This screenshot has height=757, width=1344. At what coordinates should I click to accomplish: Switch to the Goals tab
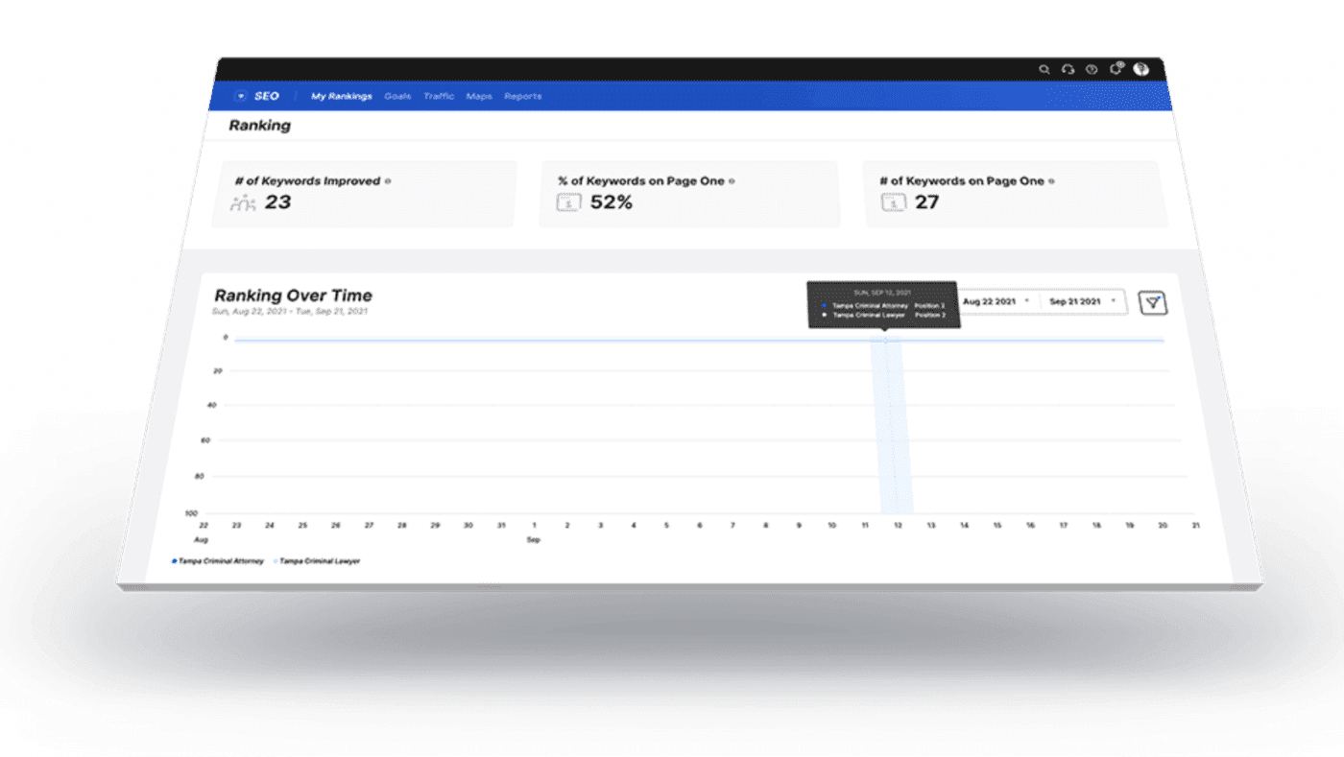(x=397, y=96)
